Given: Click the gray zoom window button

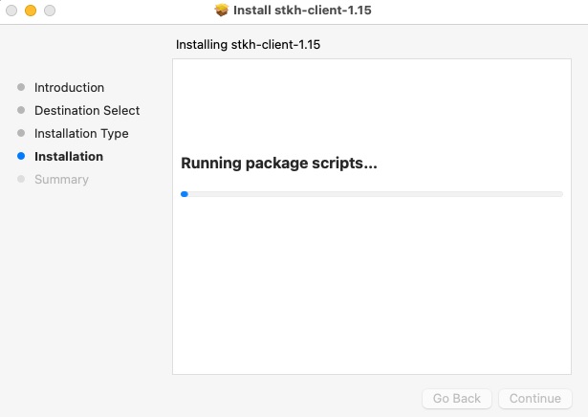Looking at the screenshot, I should pos(50,11).
